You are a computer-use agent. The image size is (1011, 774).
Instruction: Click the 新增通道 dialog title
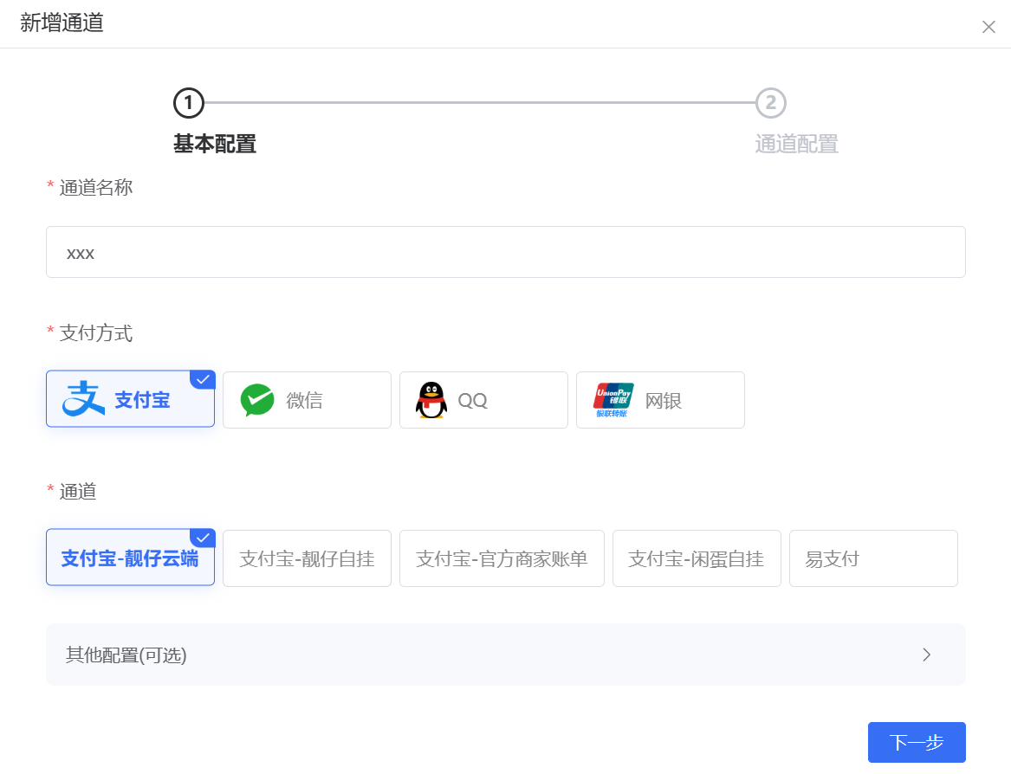pos(62,23)
